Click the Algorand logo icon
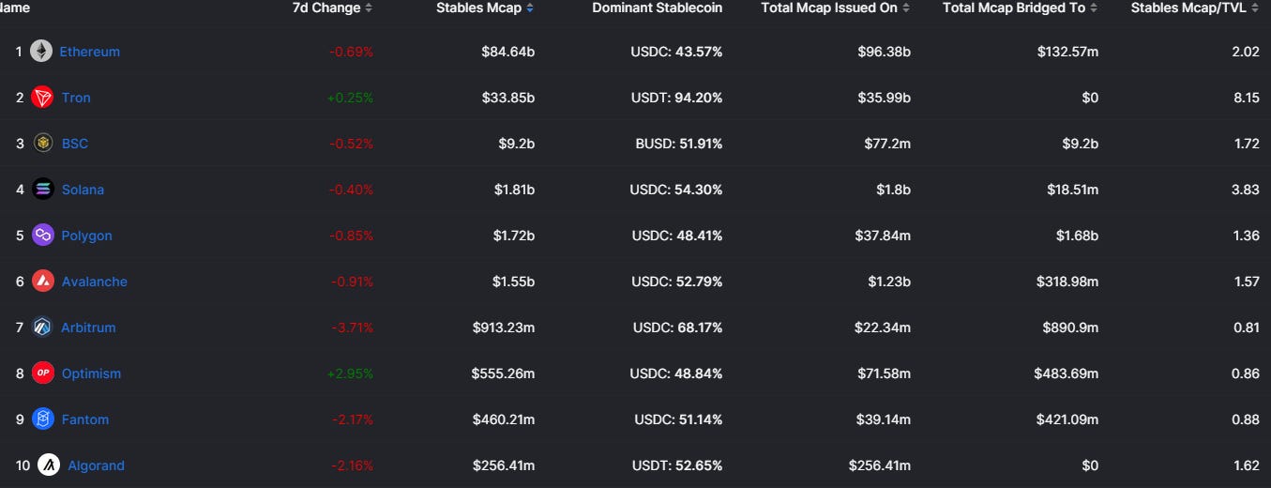Screen dimensions: 1271x488 pyautogui.click(x=49, y=465)
